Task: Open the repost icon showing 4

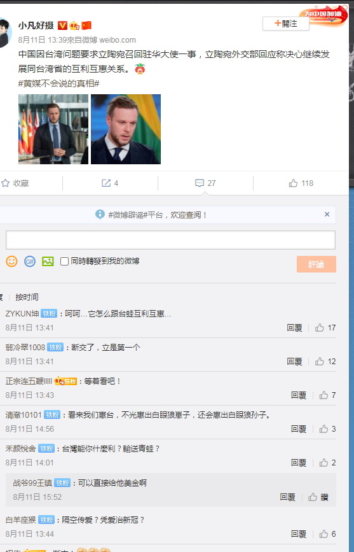Action: [x=110, y=183]
